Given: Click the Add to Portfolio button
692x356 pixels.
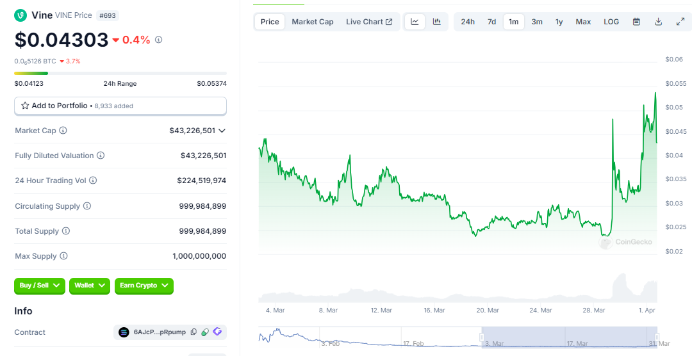Looking at the screenshot, I should click(120, 106).
